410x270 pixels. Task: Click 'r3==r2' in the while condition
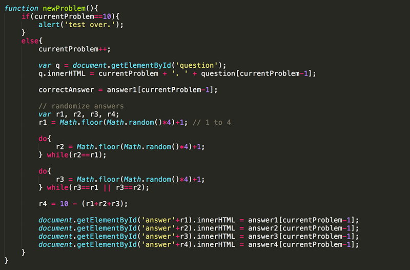(128, 187)
